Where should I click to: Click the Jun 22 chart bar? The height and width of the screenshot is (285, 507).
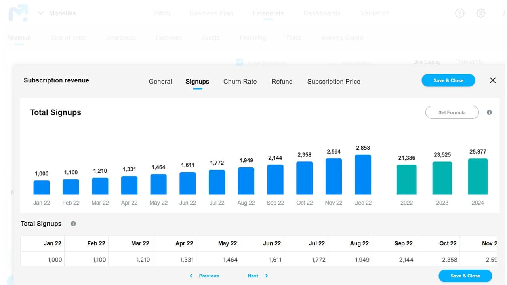188,183
